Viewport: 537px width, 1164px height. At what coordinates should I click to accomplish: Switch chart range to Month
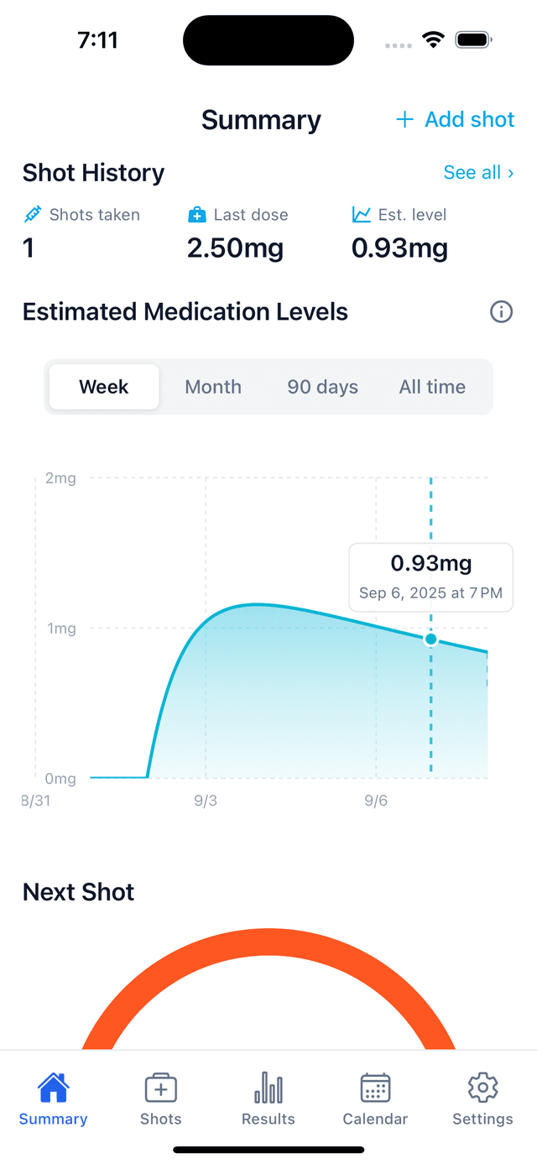point(213,387)
